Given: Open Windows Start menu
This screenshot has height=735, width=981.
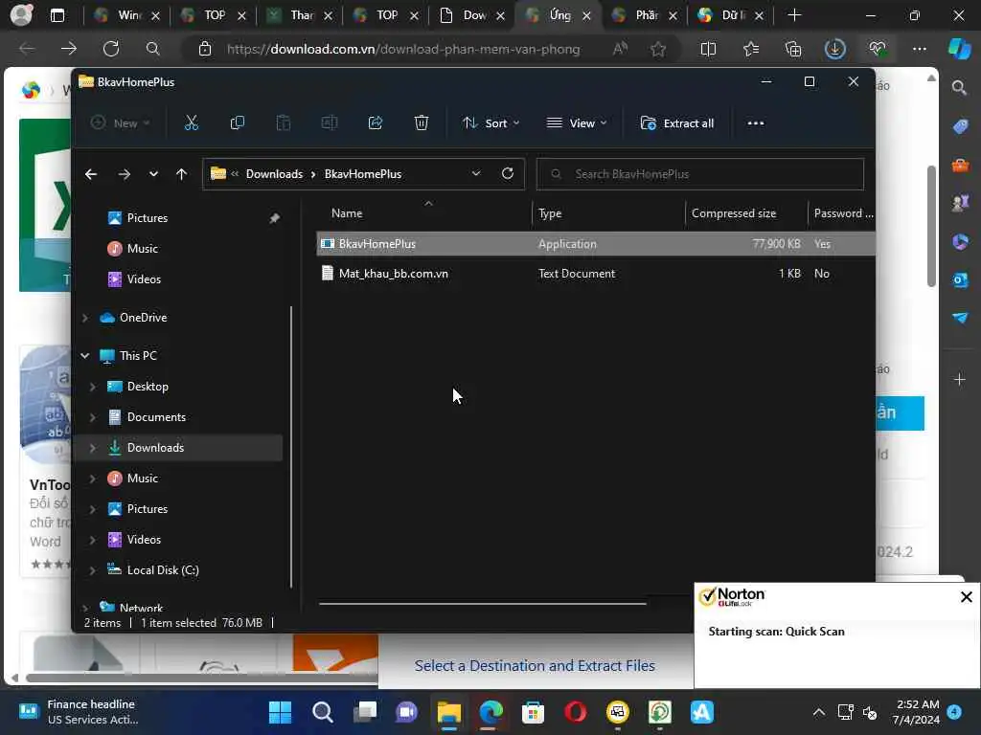Looking at the screenshot, I should (280, 712).
